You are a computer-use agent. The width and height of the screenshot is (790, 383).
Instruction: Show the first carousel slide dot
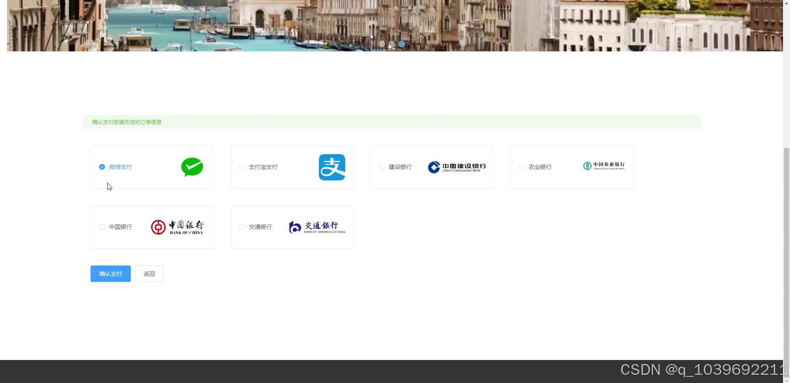(x=382, y=44)
